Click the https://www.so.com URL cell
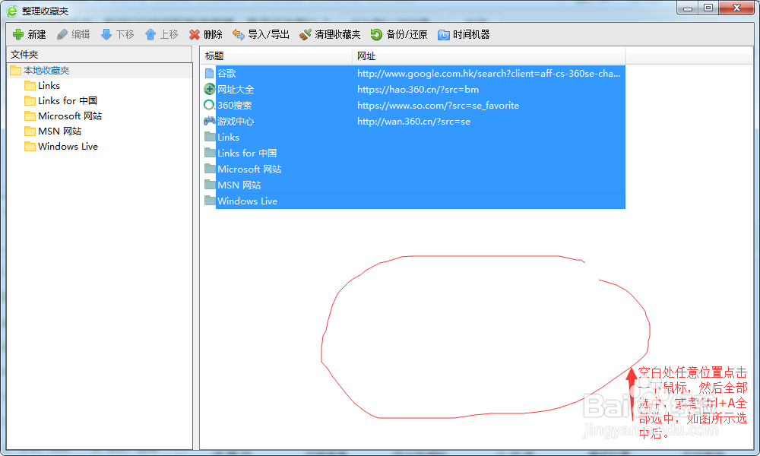 coord(439,105)
